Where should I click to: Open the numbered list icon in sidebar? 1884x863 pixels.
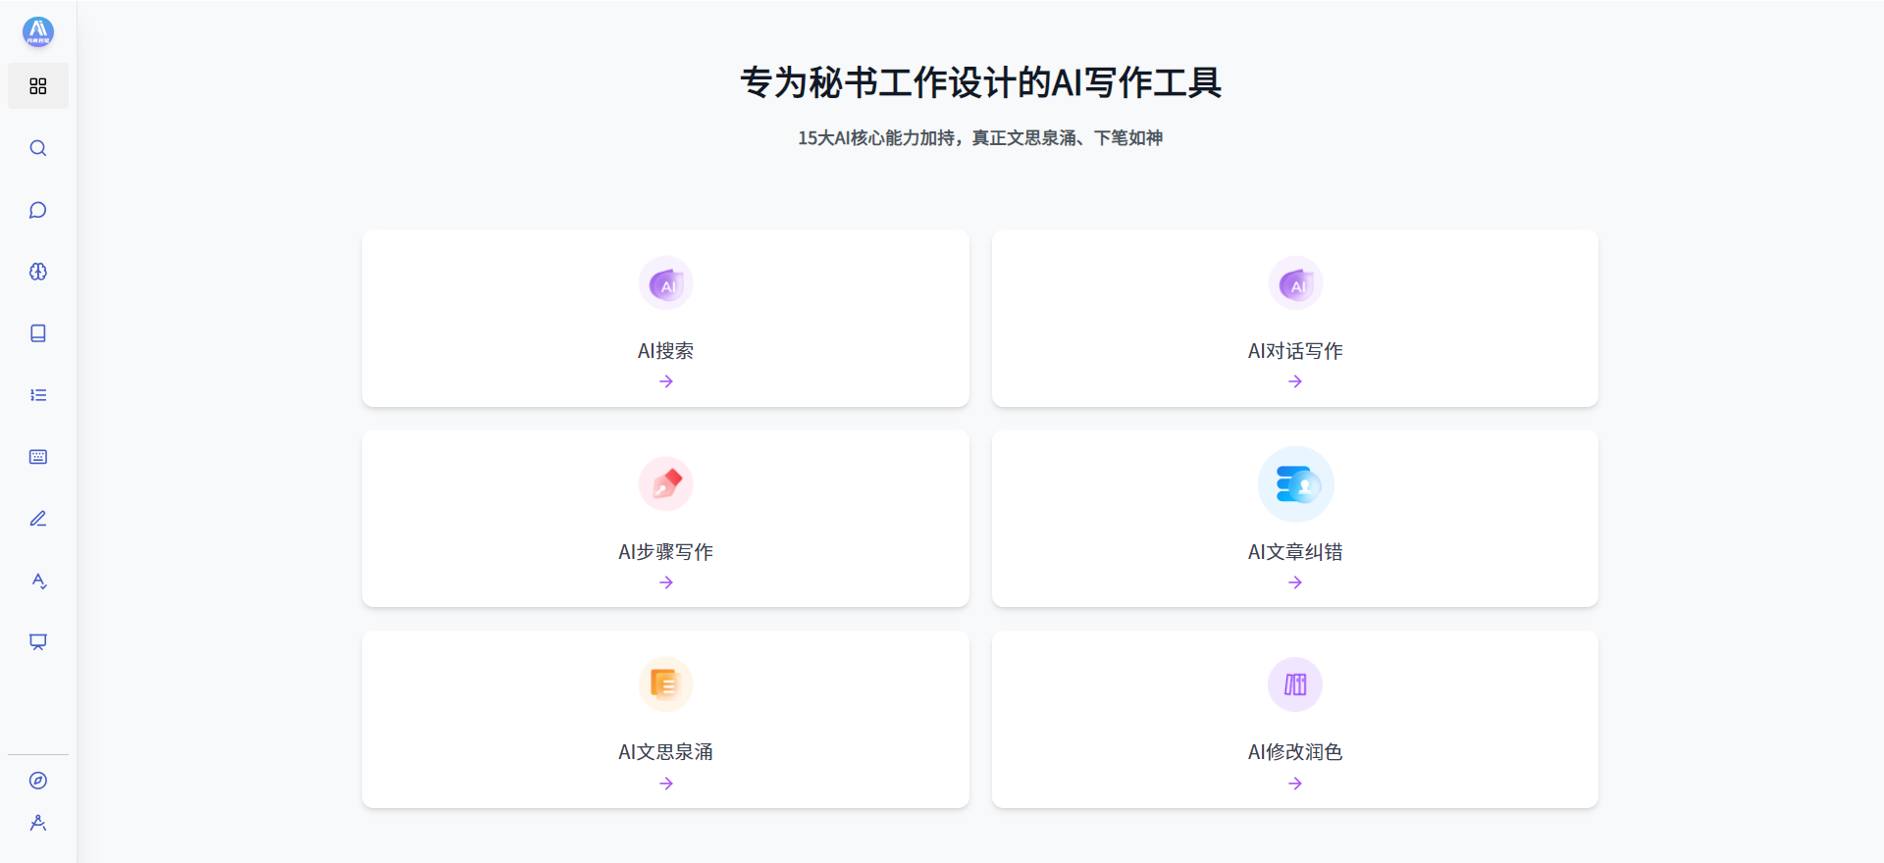pos(38,395)
